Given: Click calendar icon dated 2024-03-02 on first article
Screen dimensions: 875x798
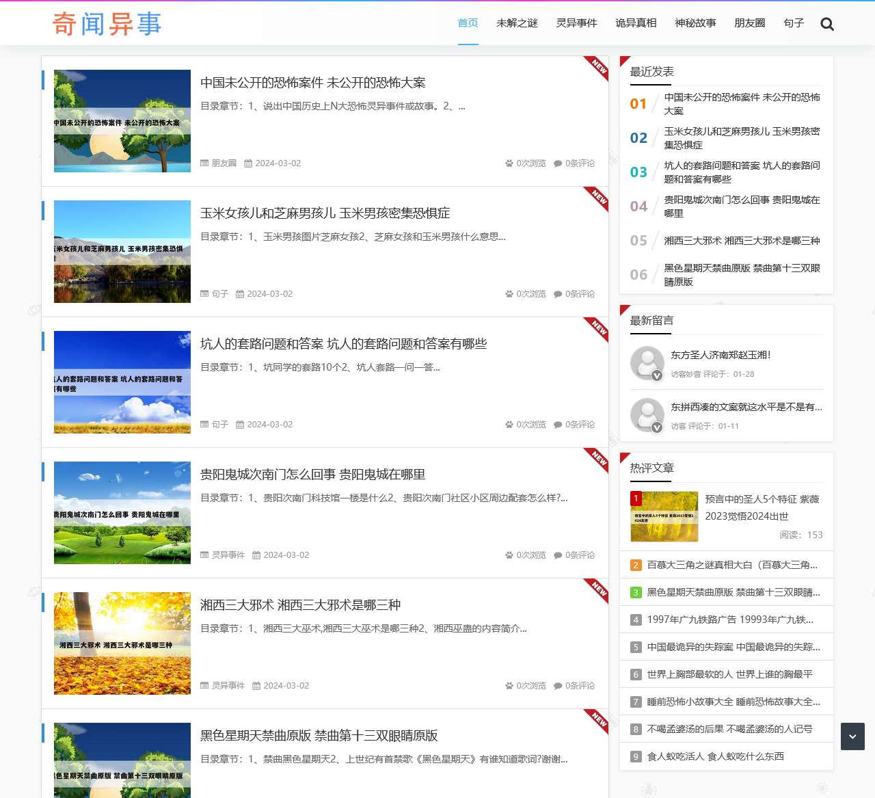Looking at the screenshot, I should point(248,163).
